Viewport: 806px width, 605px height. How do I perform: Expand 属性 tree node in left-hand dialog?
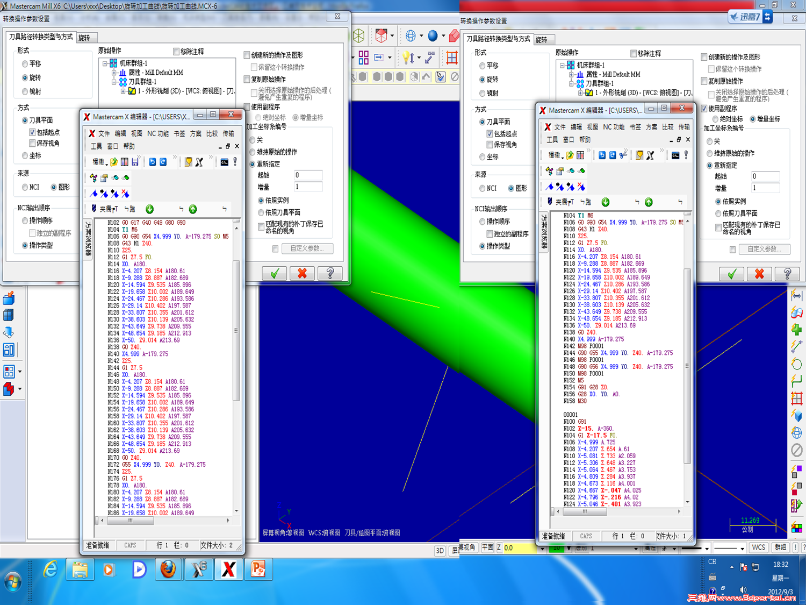114,73
